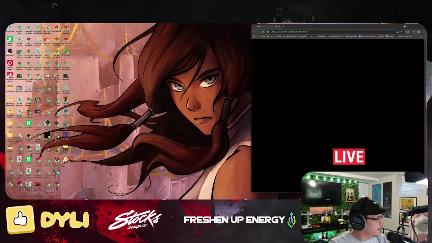
Task: Open the X bookmark
Action: 310,36
